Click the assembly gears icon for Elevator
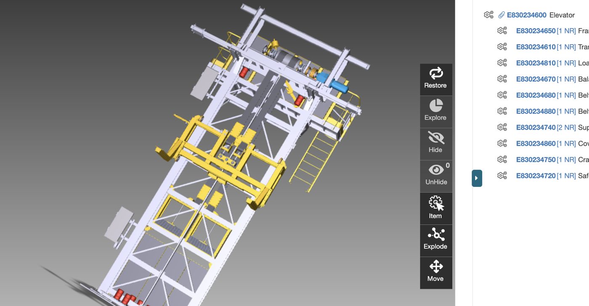The height and width of the screenshot is (306, 589). (x=488, y=15)
